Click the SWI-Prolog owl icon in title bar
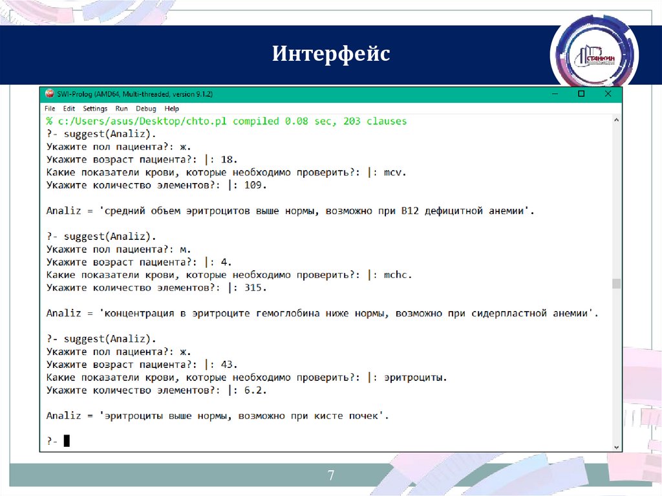The width and height of the screenshot is (662, 496). [x=50, y=94]
